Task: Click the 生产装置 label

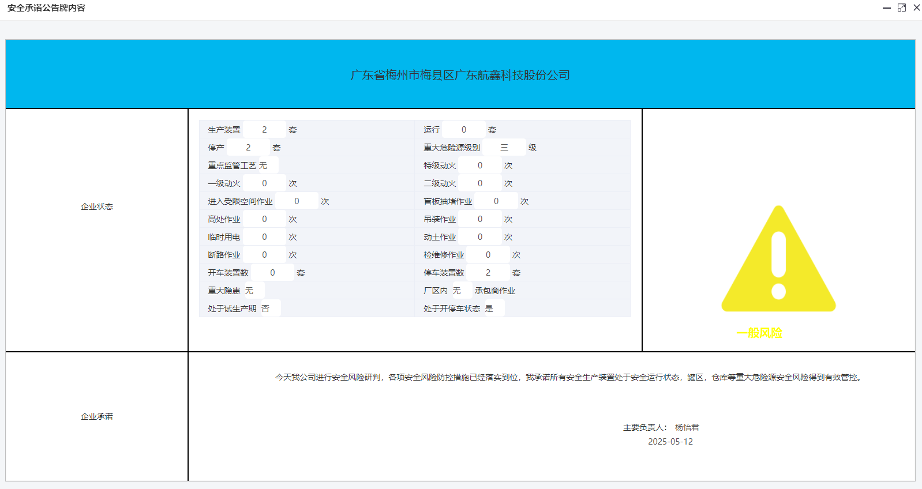Action: click(x=224, y=130)
